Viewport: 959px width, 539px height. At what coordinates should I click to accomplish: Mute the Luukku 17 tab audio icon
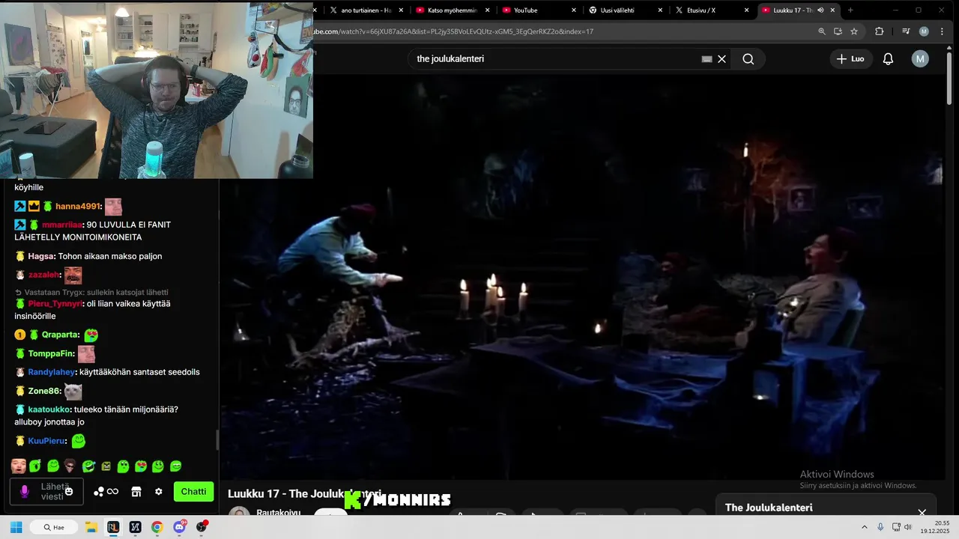(x=820, y=10)
